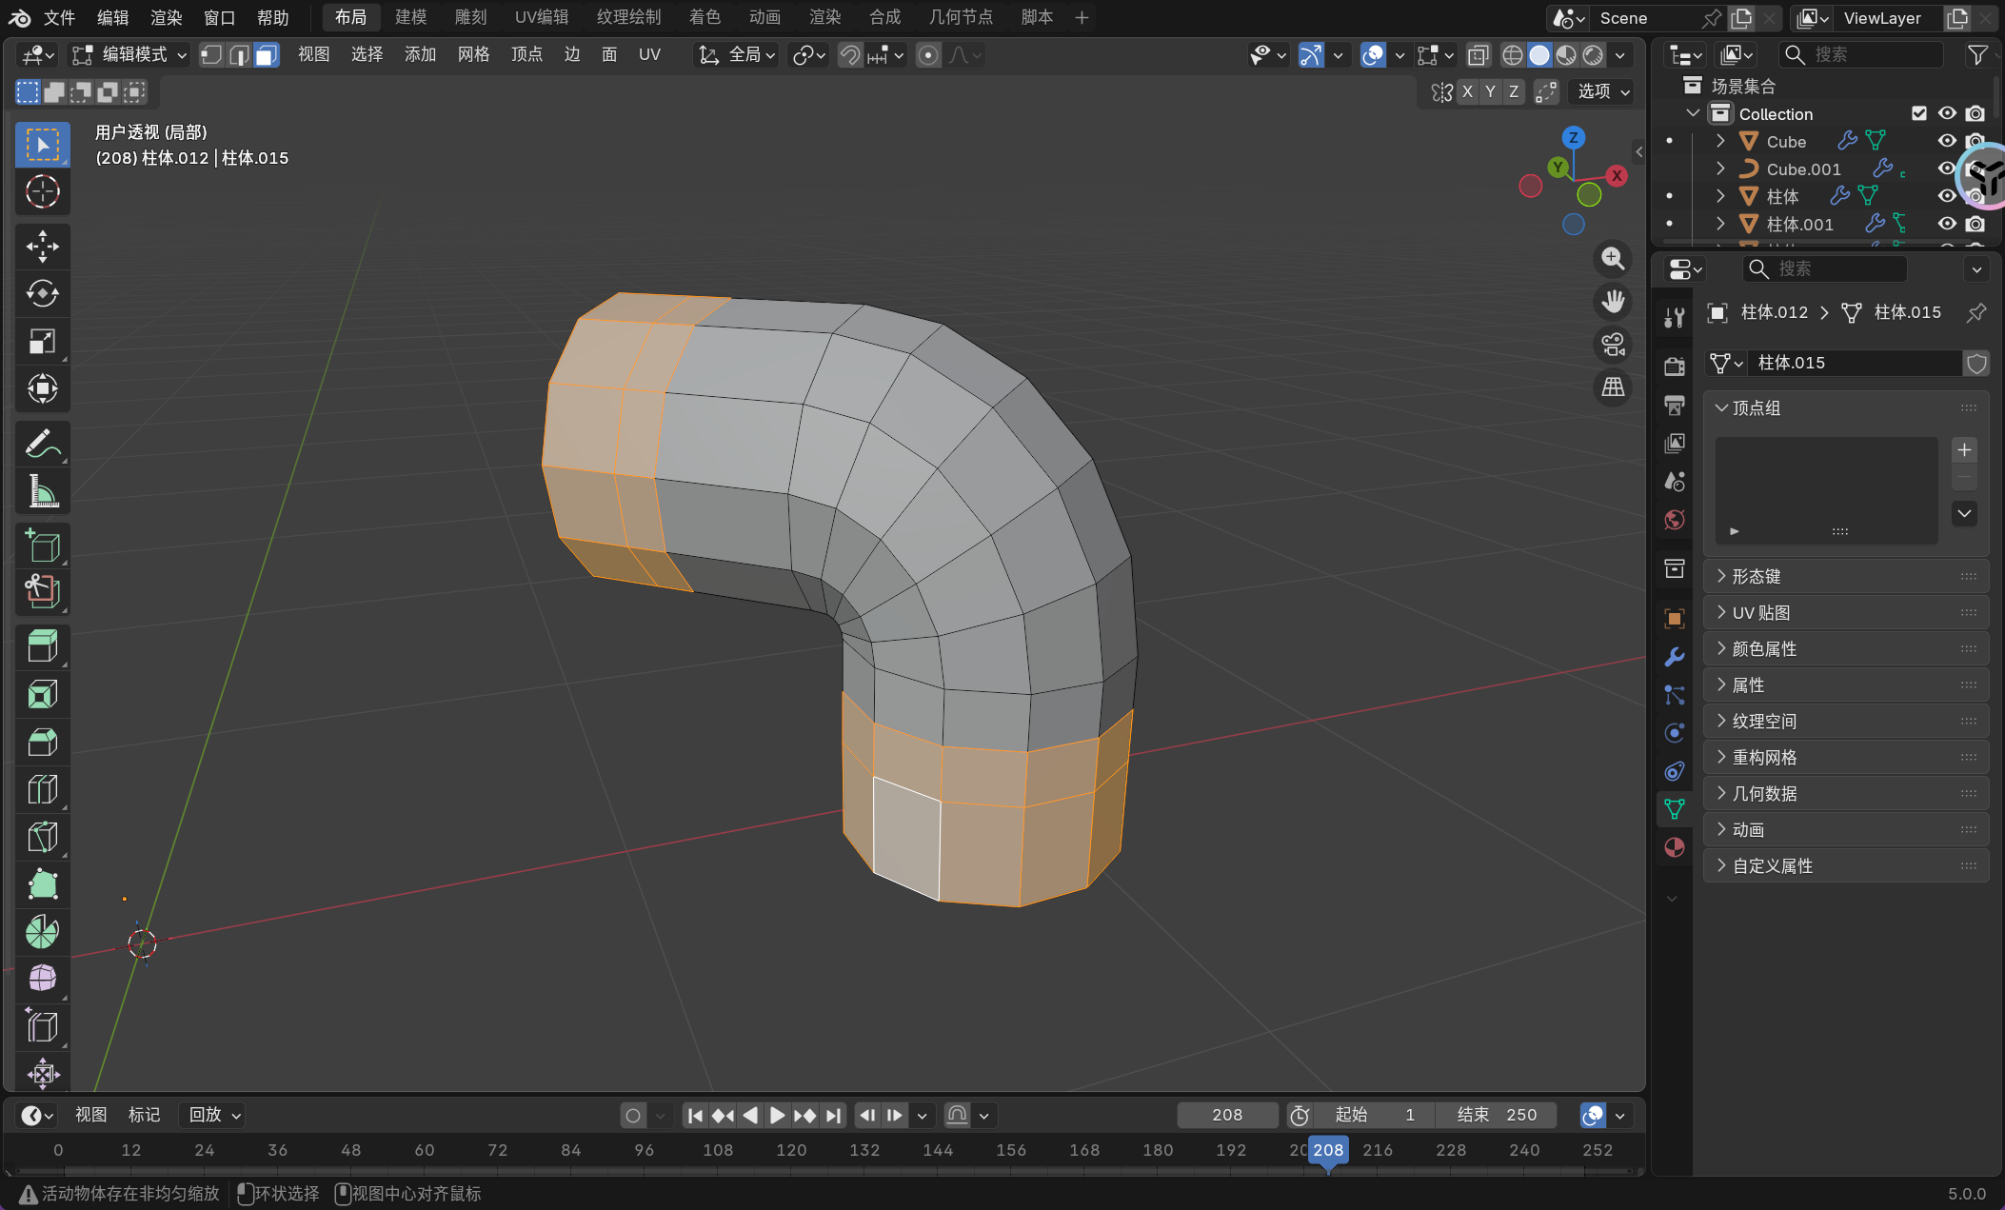Toggle X axis mirror
This screenshot has height=1210, width=2005.
coord(1467,91)
